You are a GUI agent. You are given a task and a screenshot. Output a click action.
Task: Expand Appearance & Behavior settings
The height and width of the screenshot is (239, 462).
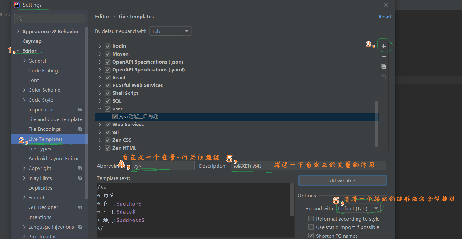tap(18, 31)
